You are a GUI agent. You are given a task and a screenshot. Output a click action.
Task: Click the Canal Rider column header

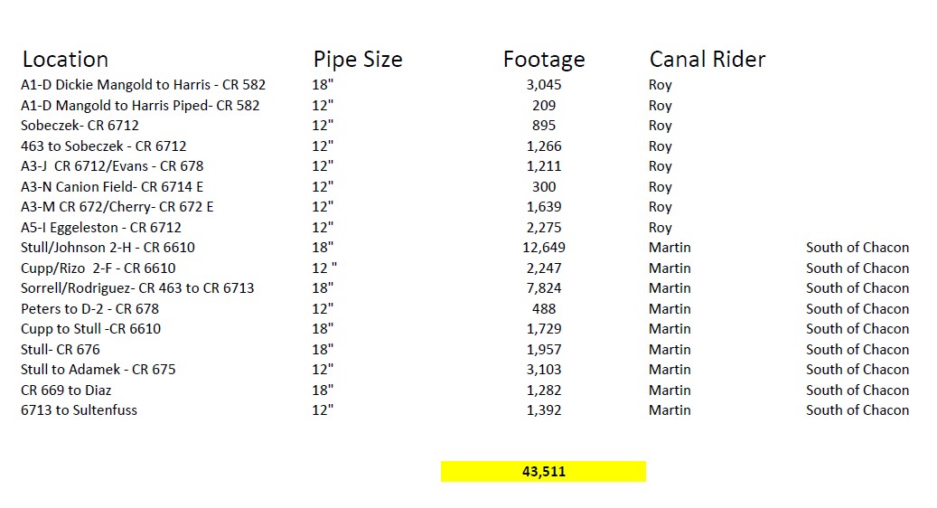tap(707, 59)
